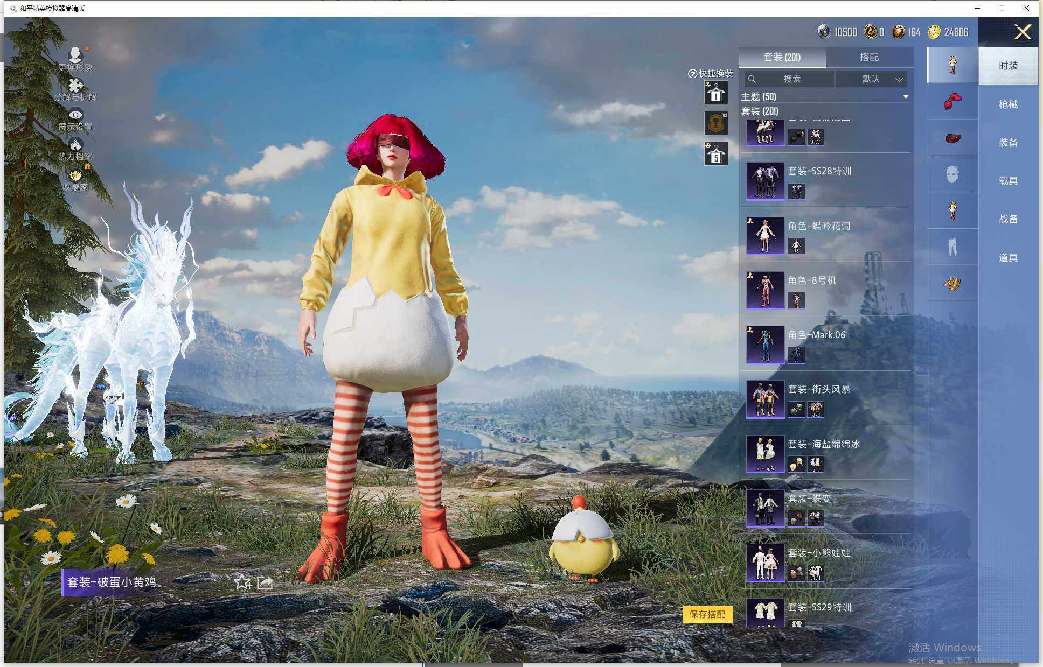Select the pants category icon
This screenshot has height=667, width=1043.
click(x=952, y=247)
